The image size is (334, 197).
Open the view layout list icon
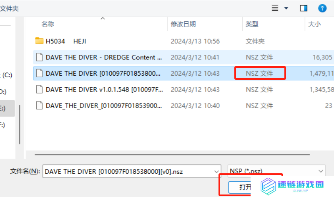click(275, 8)
